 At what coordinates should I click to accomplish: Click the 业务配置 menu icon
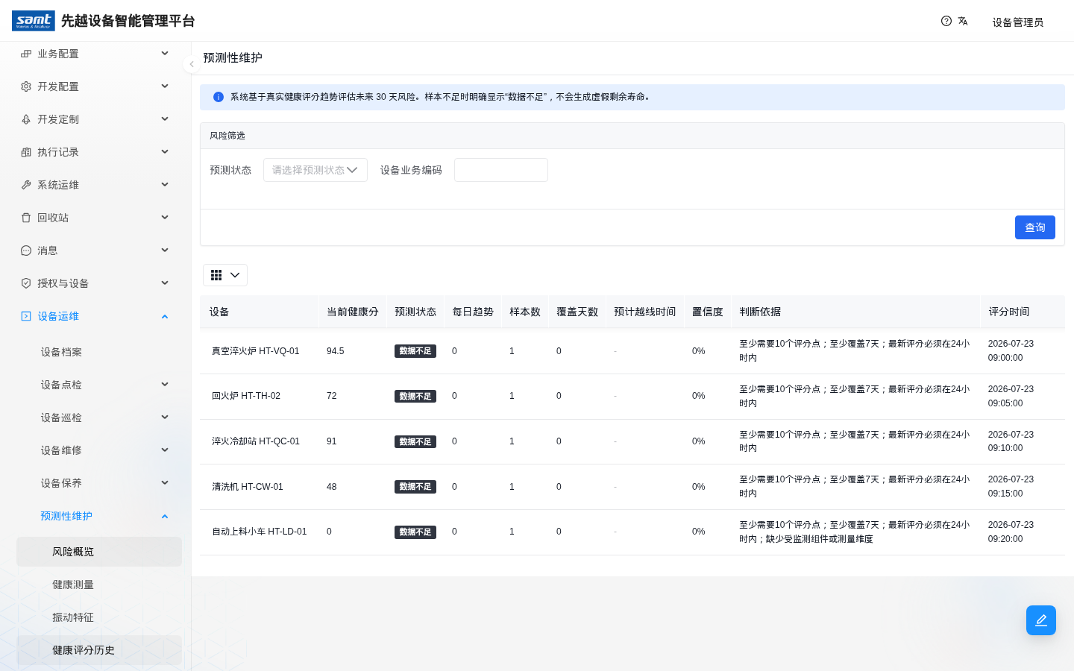point(26,54)
